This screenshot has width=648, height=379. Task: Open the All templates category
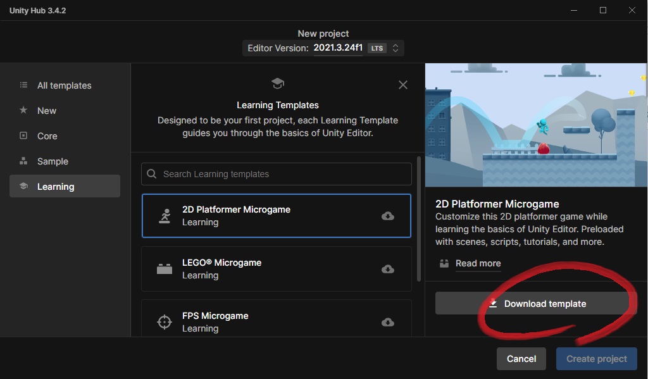[65, 85]
